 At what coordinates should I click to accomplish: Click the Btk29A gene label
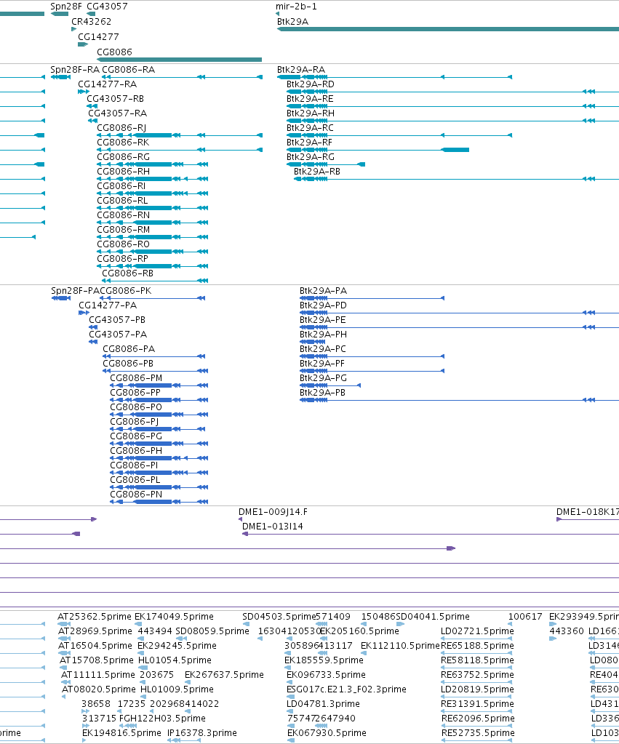point(292,22)
